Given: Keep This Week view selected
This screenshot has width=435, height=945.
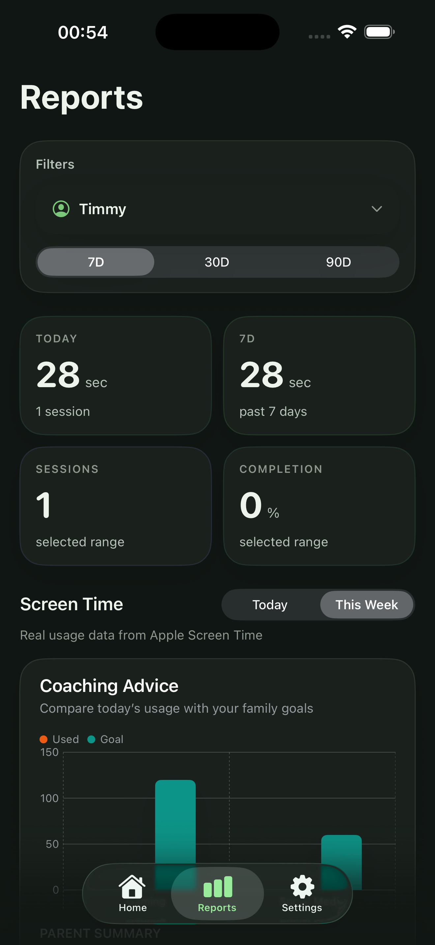Looking at the screenshot, I should pyautogui.click(x=366, y=605).
